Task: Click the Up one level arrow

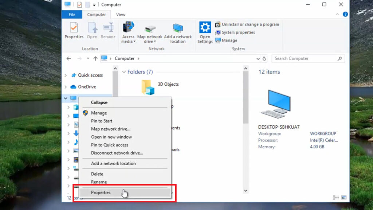Action: 95,58
